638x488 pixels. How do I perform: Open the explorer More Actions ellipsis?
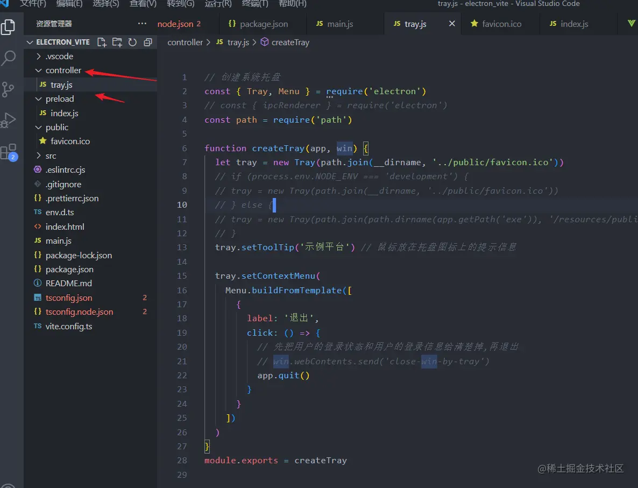coord(142,24)
